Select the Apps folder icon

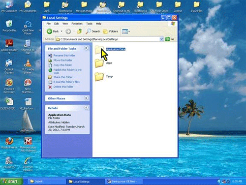99,63
